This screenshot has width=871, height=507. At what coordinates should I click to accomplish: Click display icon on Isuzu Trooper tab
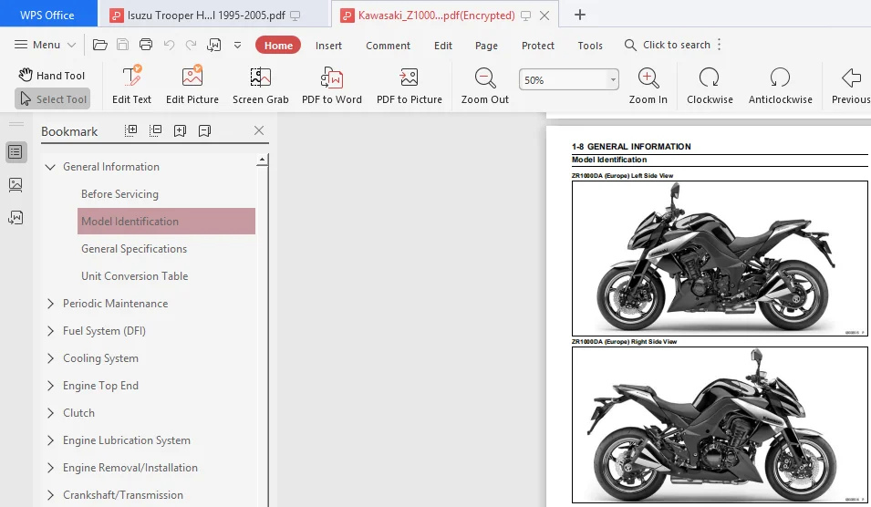pyautogui.click(x=296, y=16)
